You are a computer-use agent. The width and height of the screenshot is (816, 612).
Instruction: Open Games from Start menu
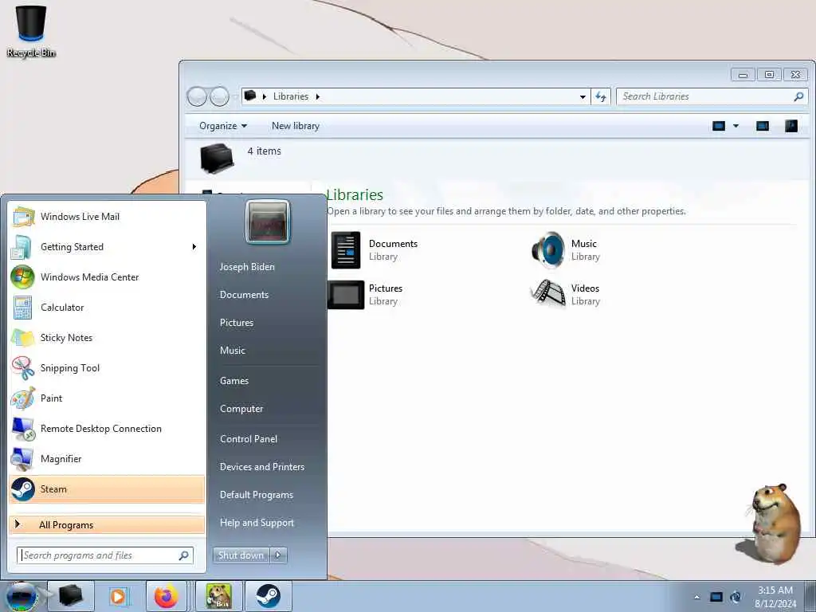[234, 381]
